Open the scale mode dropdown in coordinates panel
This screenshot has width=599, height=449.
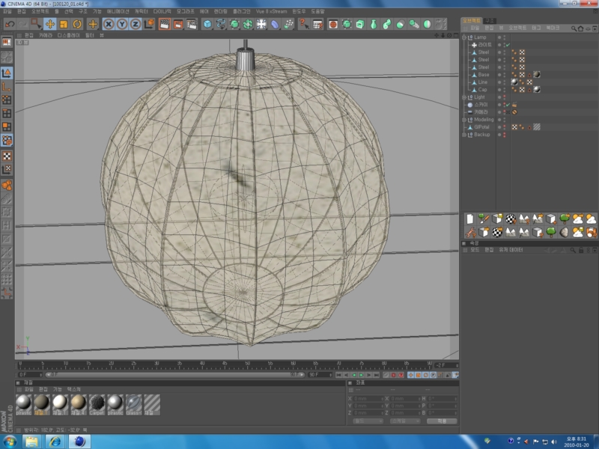404,421
